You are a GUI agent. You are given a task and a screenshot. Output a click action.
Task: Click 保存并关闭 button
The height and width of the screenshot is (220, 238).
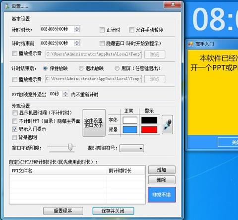coord(113,211)
